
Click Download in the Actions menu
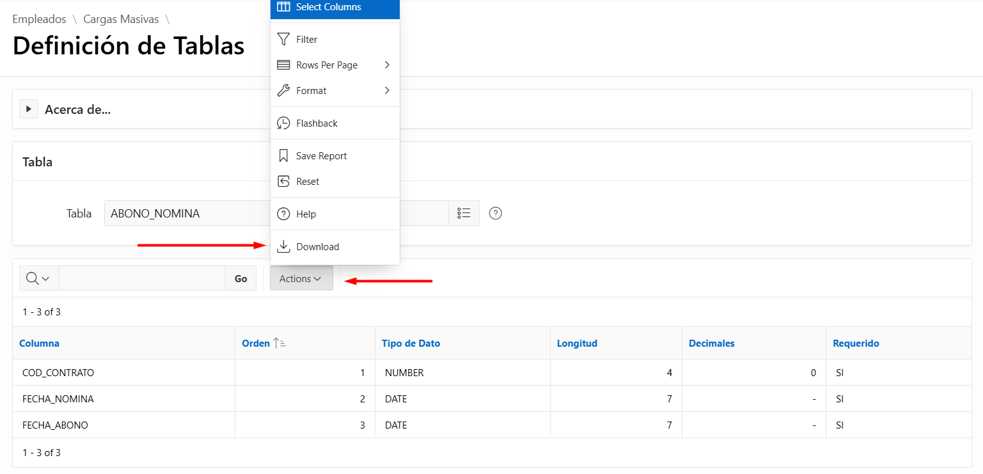click(317, 247)
